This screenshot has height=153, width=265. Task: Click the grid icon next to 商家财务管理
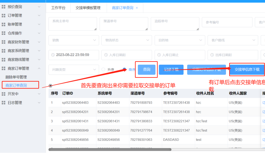click(x=3, y=42)
